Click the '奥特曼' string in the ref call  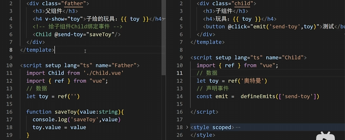tap(253, 81)
